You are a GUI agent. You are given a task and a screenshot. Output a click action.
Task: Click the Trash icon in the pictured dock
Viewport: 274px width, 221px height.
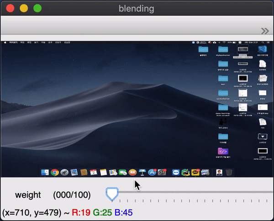(229, 173)
